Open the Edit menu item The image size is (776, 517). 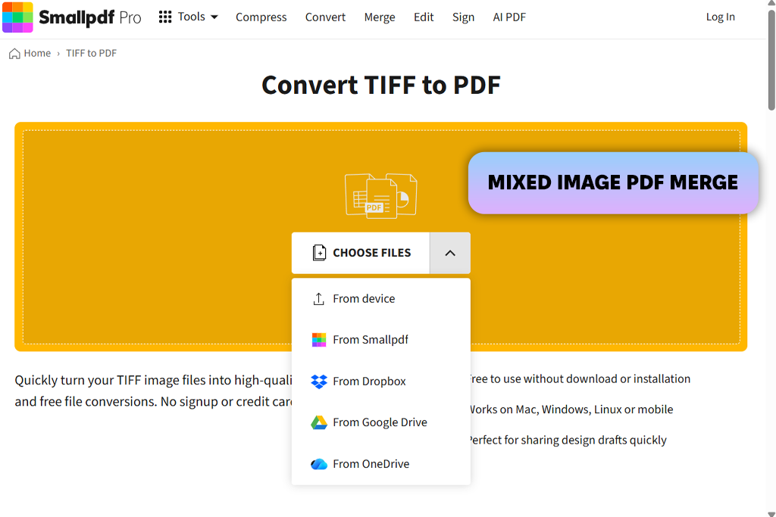click(424, 17)
